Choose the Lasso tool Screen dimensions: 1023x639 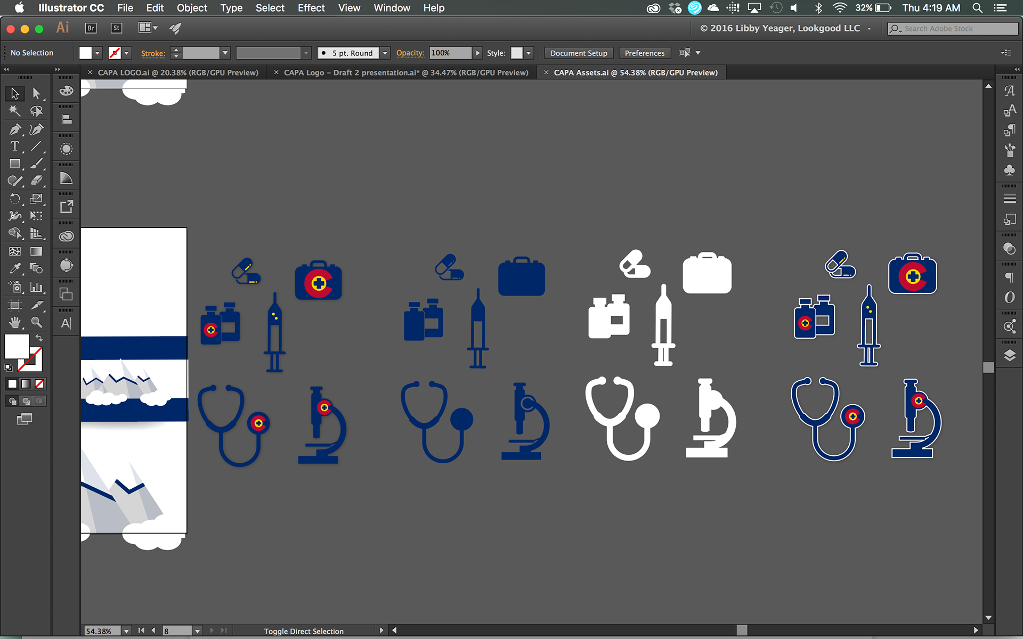(36, 111)
